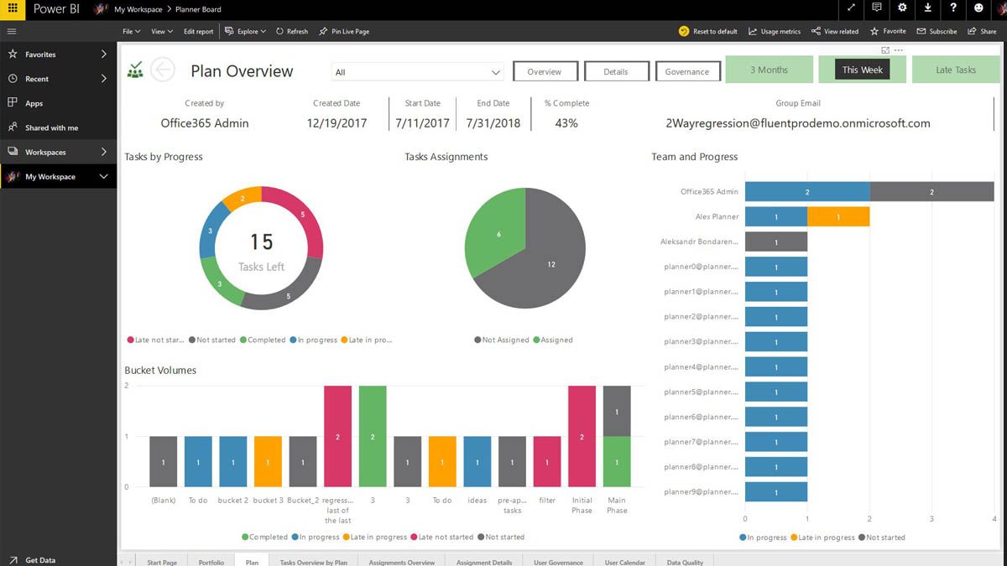
Task: Toggle the 3 Months filter
Action: pyautogui.click(x=769, y=70)
